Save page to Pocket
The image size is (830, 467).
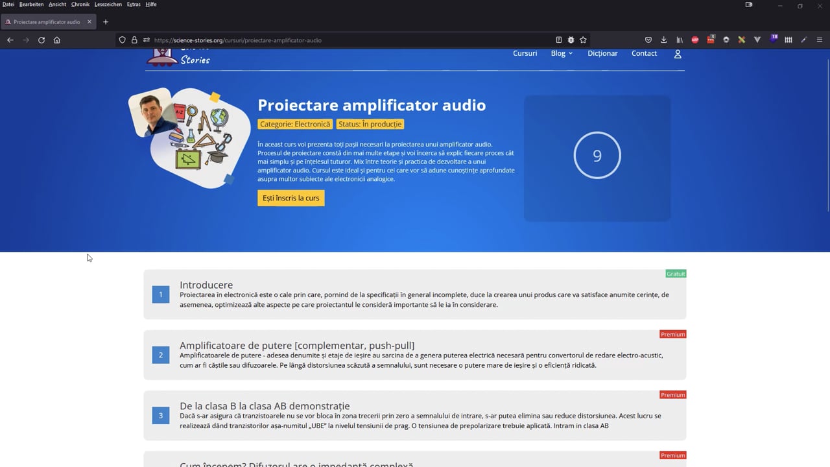tap(648, 40)
